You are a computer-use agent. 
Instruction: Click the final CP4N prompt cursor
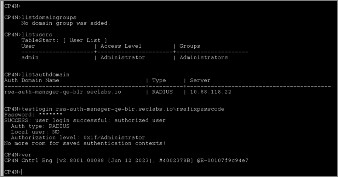pyautogui.click(x=22, y=172)
